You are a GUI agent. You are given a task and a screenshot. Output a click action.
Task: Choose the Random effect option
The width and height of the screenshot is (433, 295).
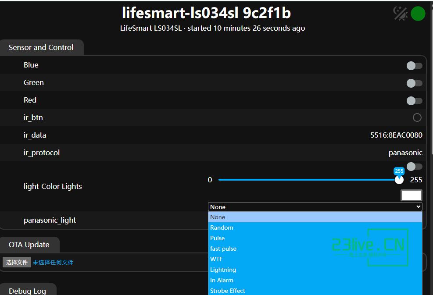click(x=315, y=227)
